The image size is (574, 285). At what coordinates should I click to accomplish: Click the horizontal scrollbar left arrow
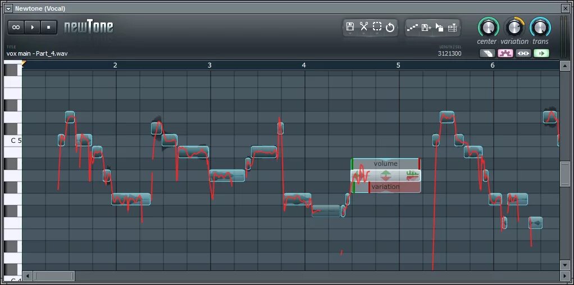(27, 275)
